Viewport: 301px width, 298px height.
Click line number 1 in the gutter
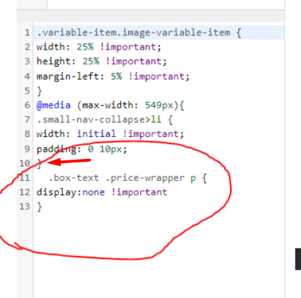[27, 33]
